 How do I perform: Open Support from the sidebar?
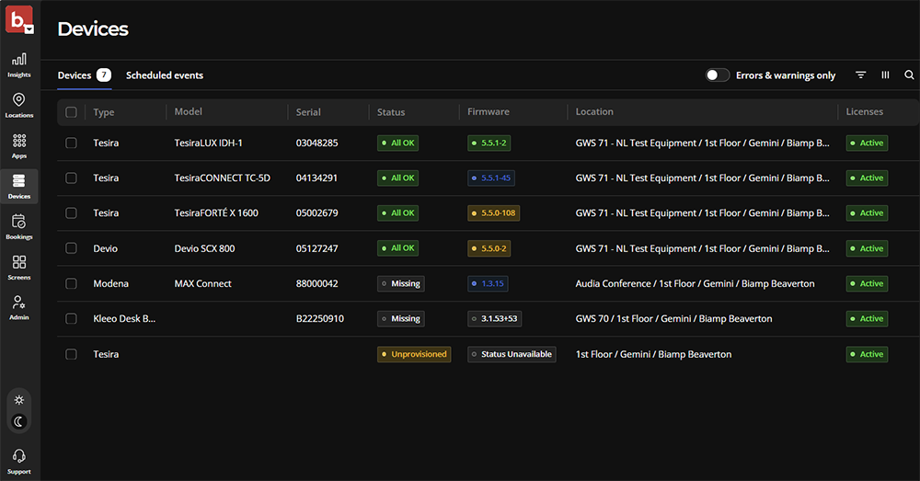click(x=18, y=462)
